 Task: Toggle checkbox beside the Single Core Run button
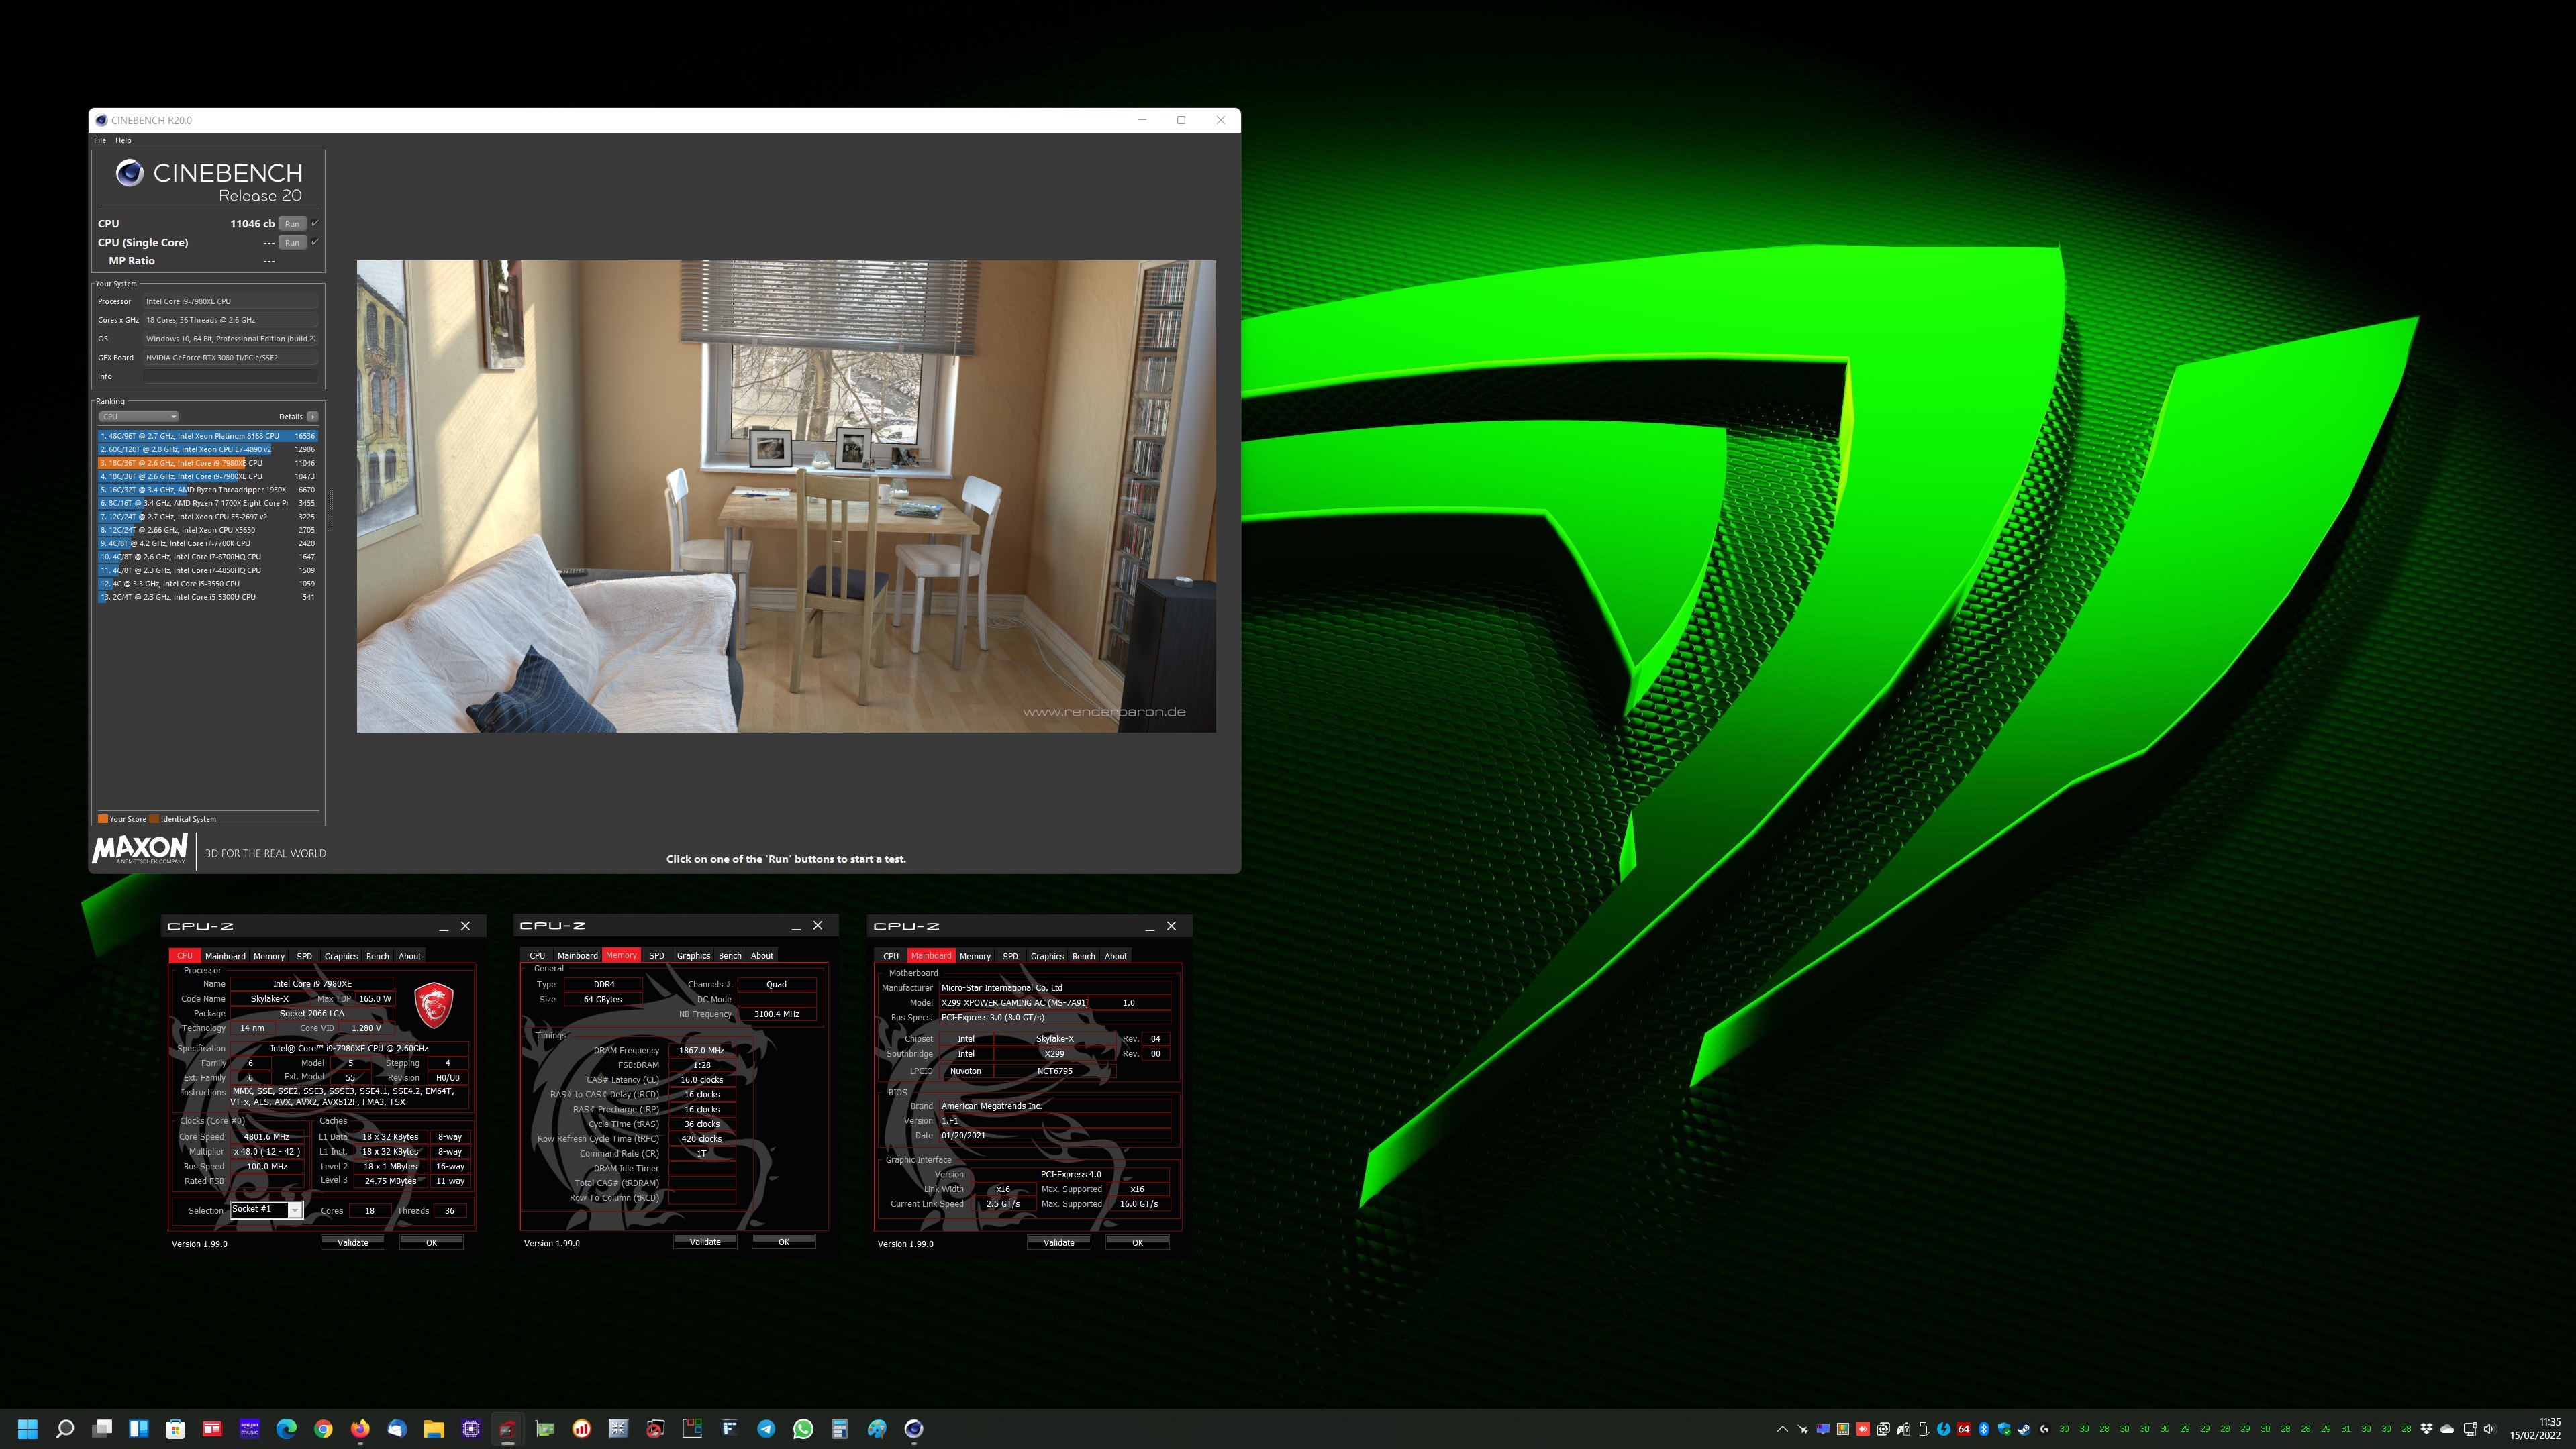(x=315, y=241)
